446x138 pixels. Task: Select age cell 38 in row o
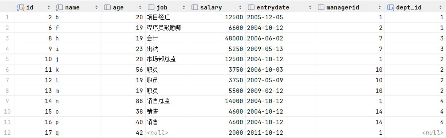coord(123,111)
